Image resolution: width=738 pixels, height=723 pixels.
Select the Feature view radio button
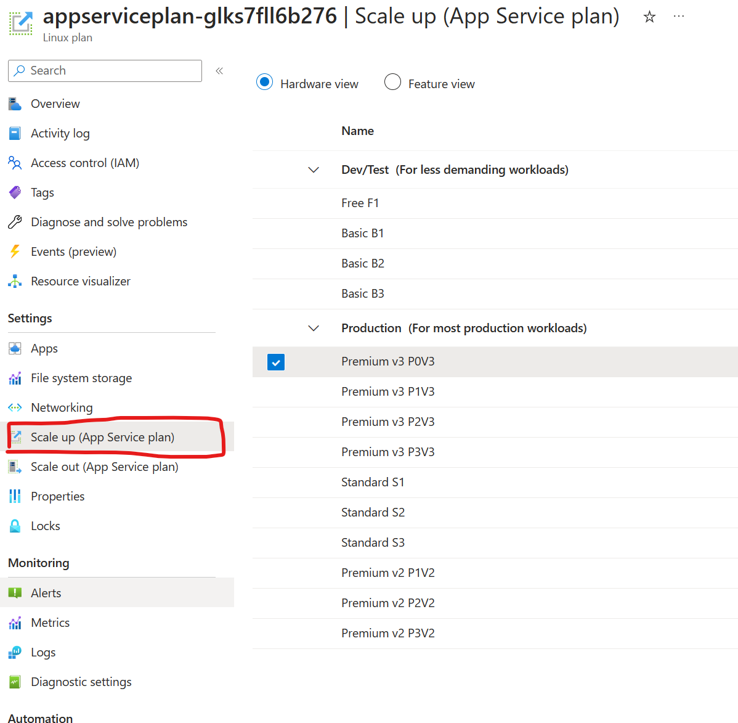[x=392, y=82]
